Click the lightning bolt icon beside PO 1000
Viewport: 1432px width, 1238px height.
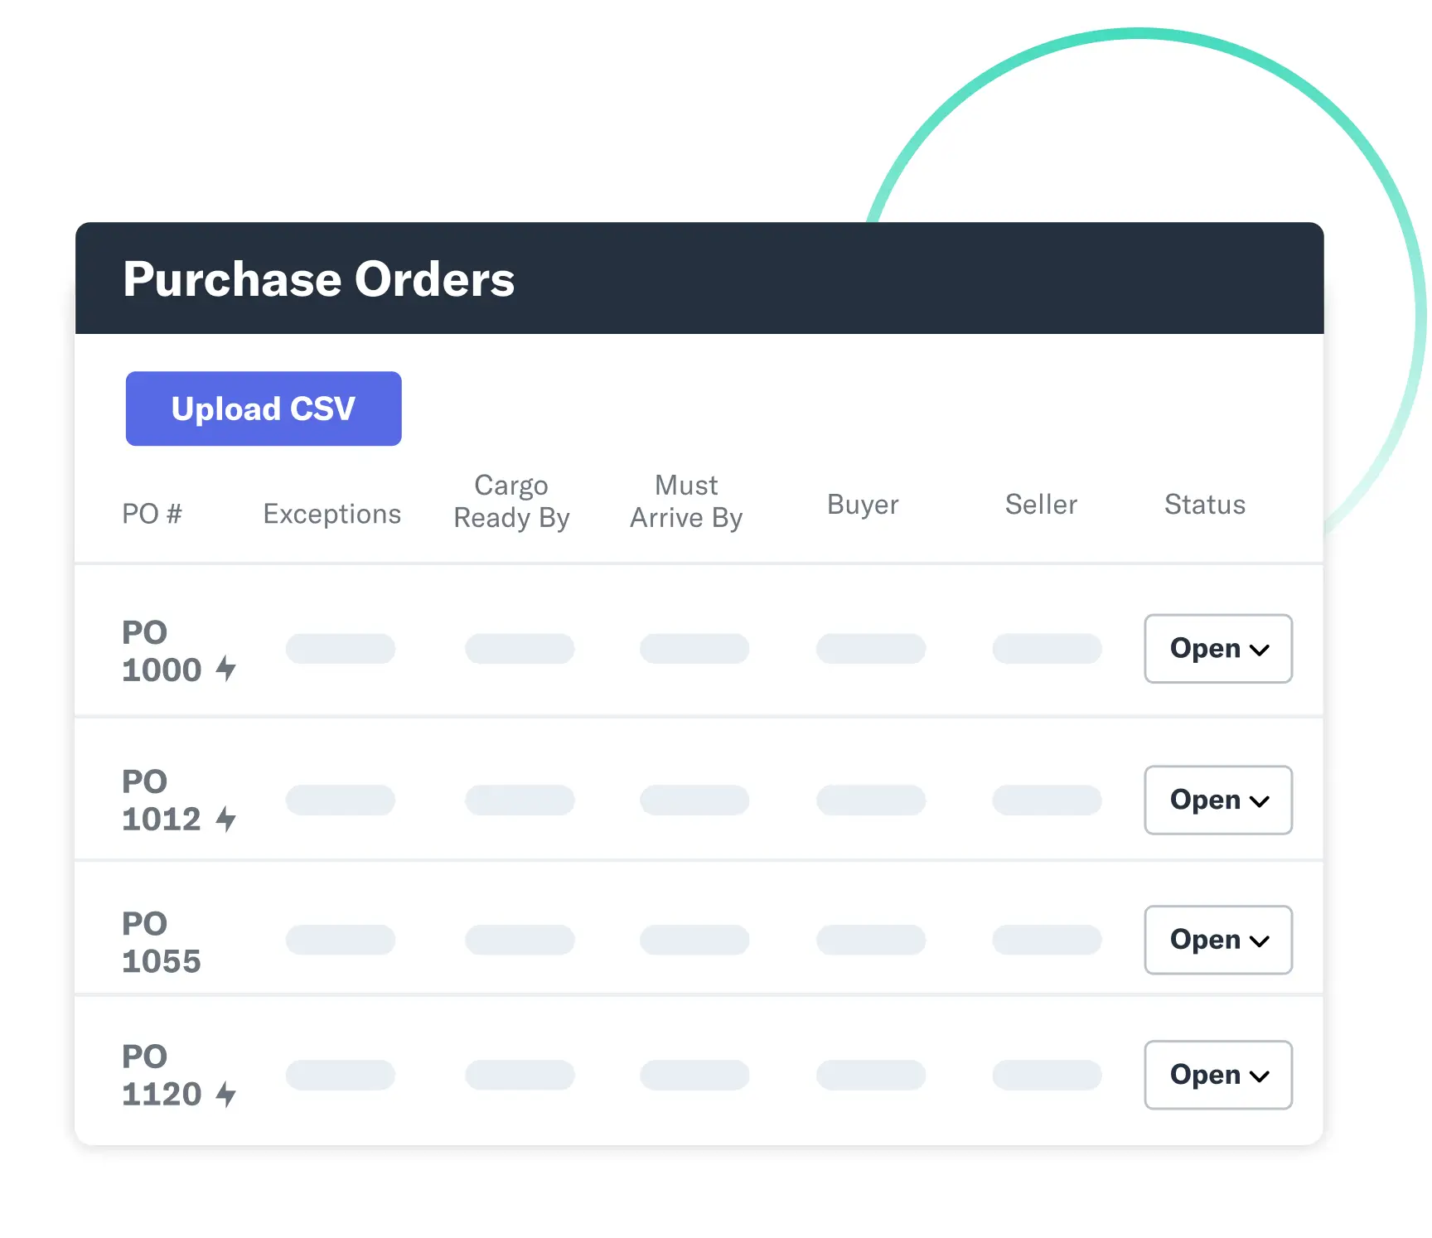[226, 668]
